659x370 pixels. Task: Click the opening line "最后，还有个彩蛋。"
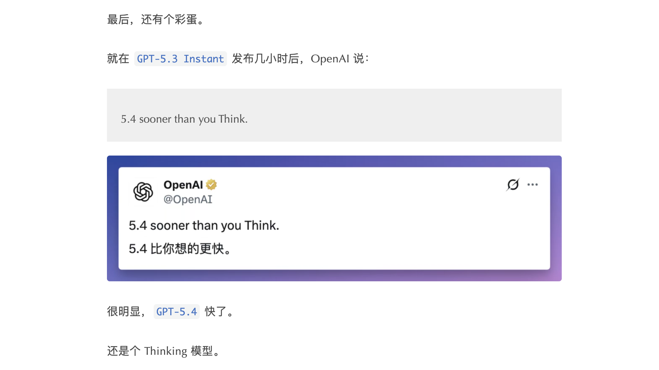[x=156, y=20]
